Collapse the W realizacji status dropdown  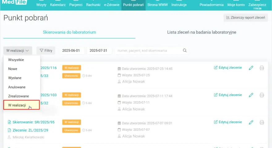click(18, 51)
